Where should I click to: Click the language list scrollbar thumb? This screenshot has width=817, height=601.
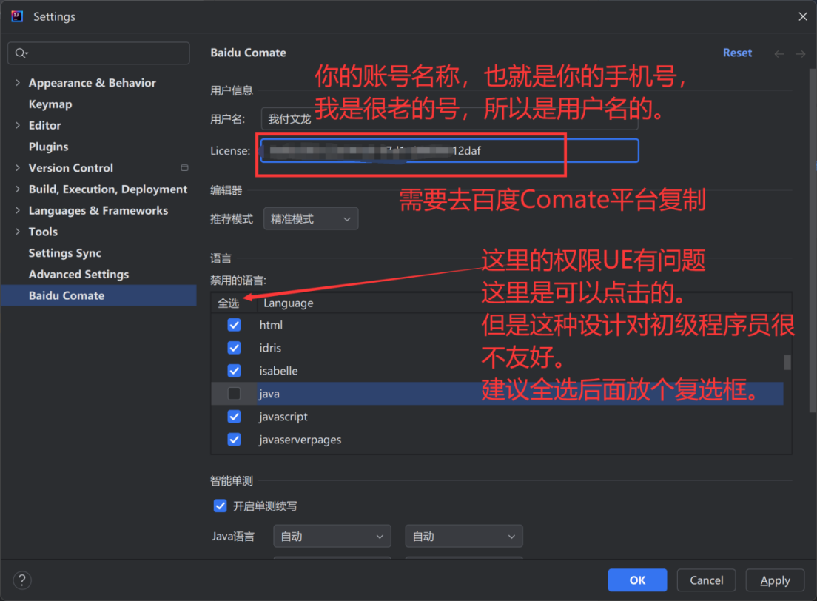click(787, 362)
